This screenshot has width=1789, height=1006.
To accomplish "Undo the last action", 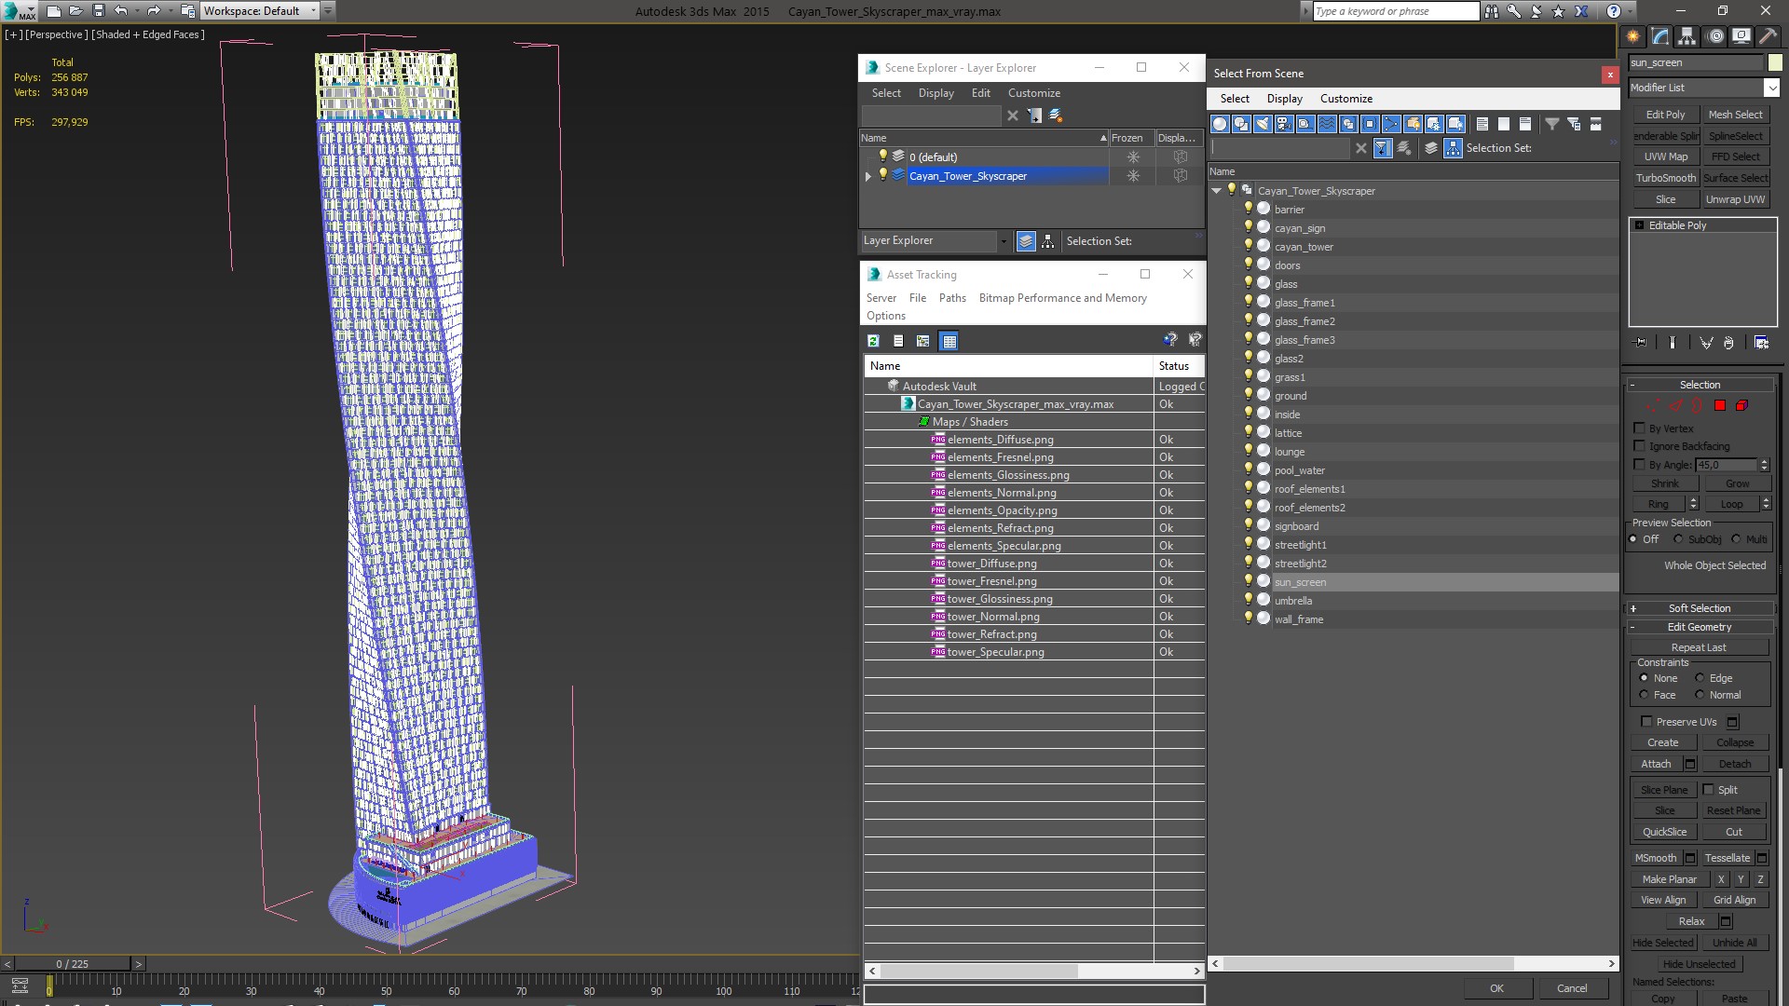I will pyautogui.click(x=121, y=11).
